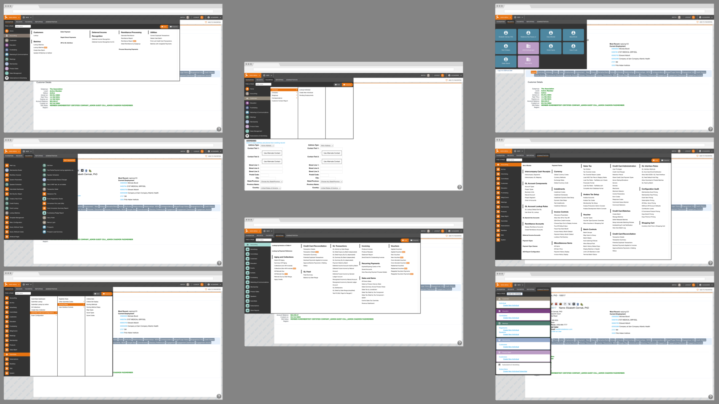Open Sales Management icon in address form window
The height and width of the screenshot is (404, 719).
(x=247, y=131)
